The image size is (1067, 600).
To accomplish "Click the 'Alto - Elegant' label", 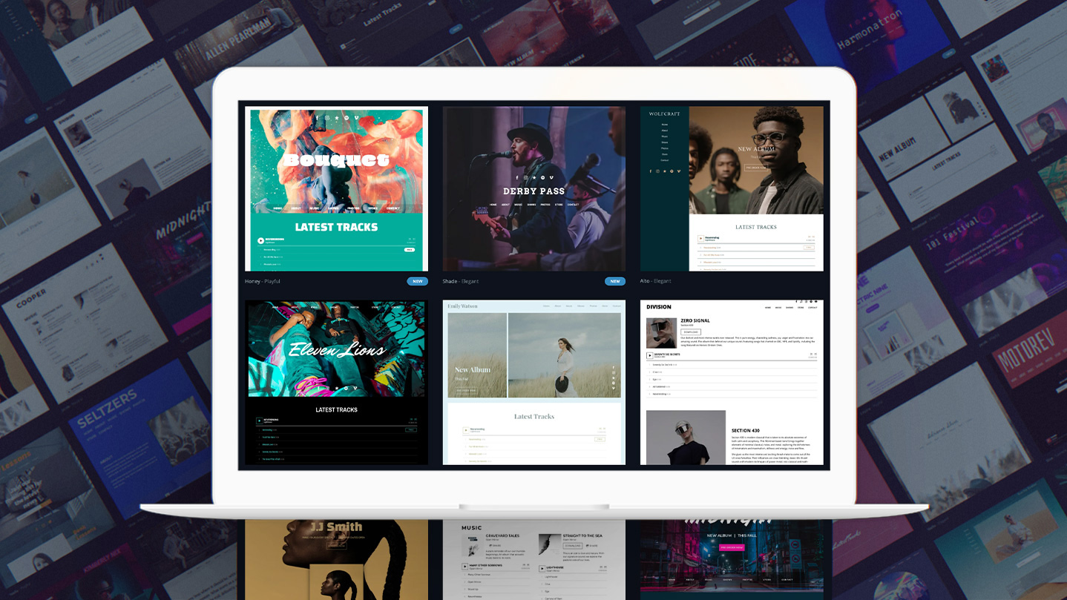I will click(x=656, y=281).
